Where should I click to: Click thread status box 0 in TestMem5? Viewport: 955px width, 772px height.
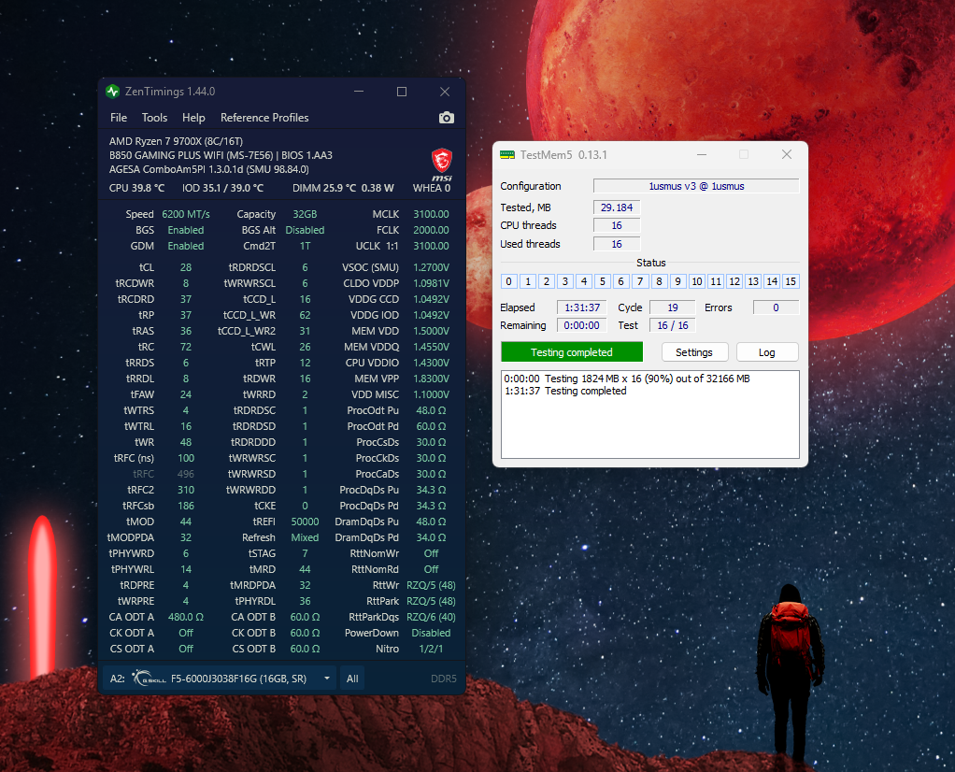click(508, 281)
